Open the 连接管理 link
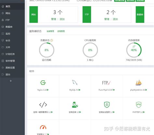The width and height of the screenshot is (154, 135). 50,31
